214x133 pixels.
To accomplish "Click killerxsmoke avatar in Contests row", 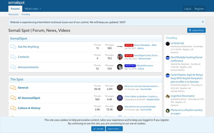I will 120,57.
